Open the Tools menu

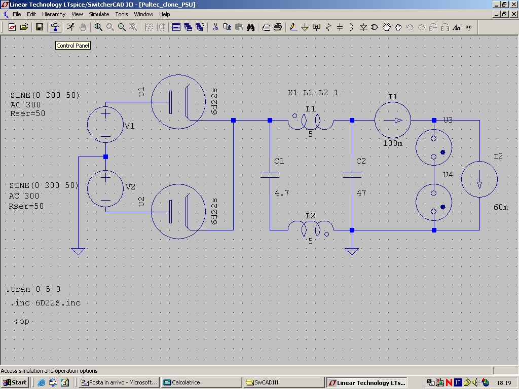click(x=122, y=14)
